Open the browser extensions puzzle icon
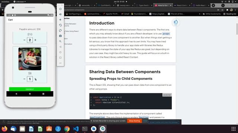The height and width of the screenshot is (133, 238). click(227, 10)
